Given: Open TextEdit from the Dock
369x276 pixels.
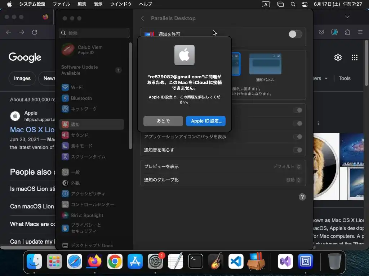Looking at the screenshot, I should point(175,261).
